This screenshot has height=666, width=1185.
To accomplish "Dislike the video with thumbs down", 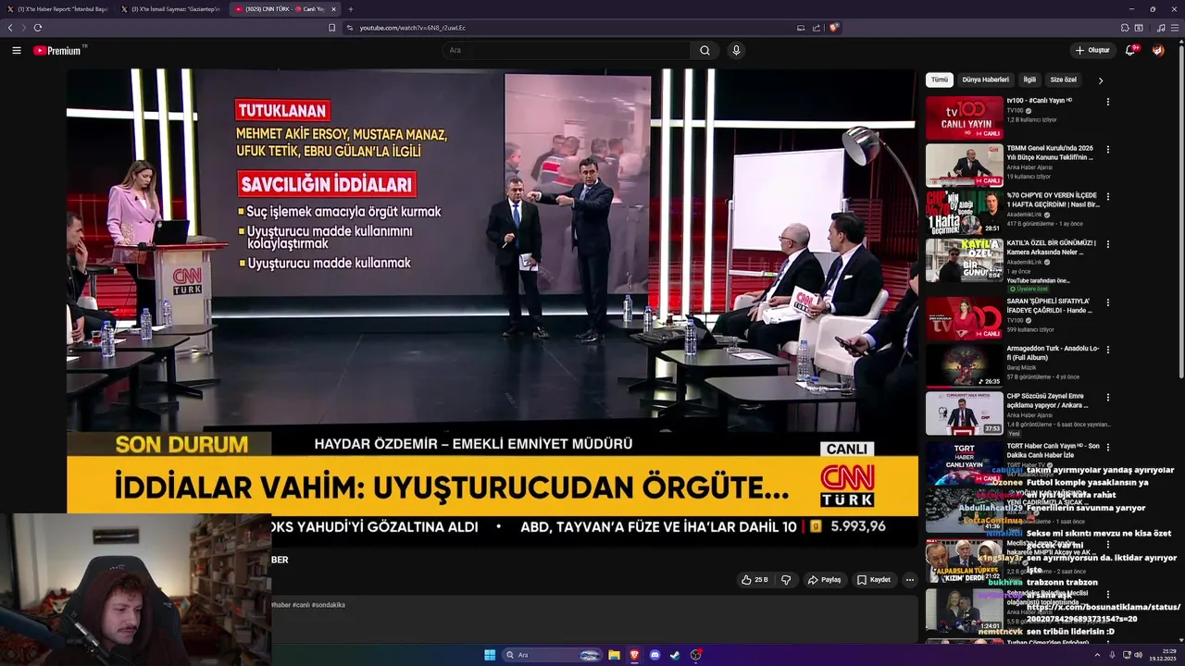I will (786, 580).
